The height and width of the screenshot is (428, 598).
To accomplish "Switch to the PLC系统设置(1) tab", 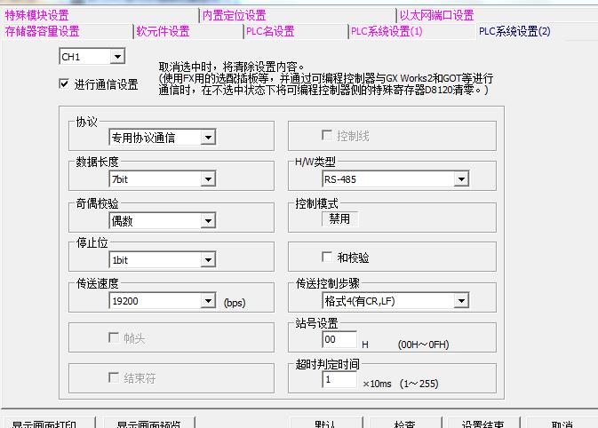I will click(387, 31).
